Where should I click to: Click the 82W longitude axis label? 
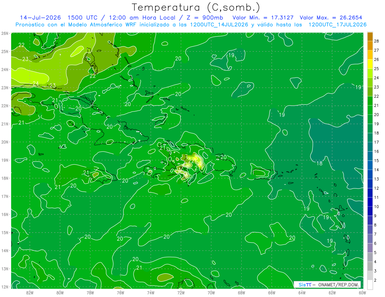30,293
